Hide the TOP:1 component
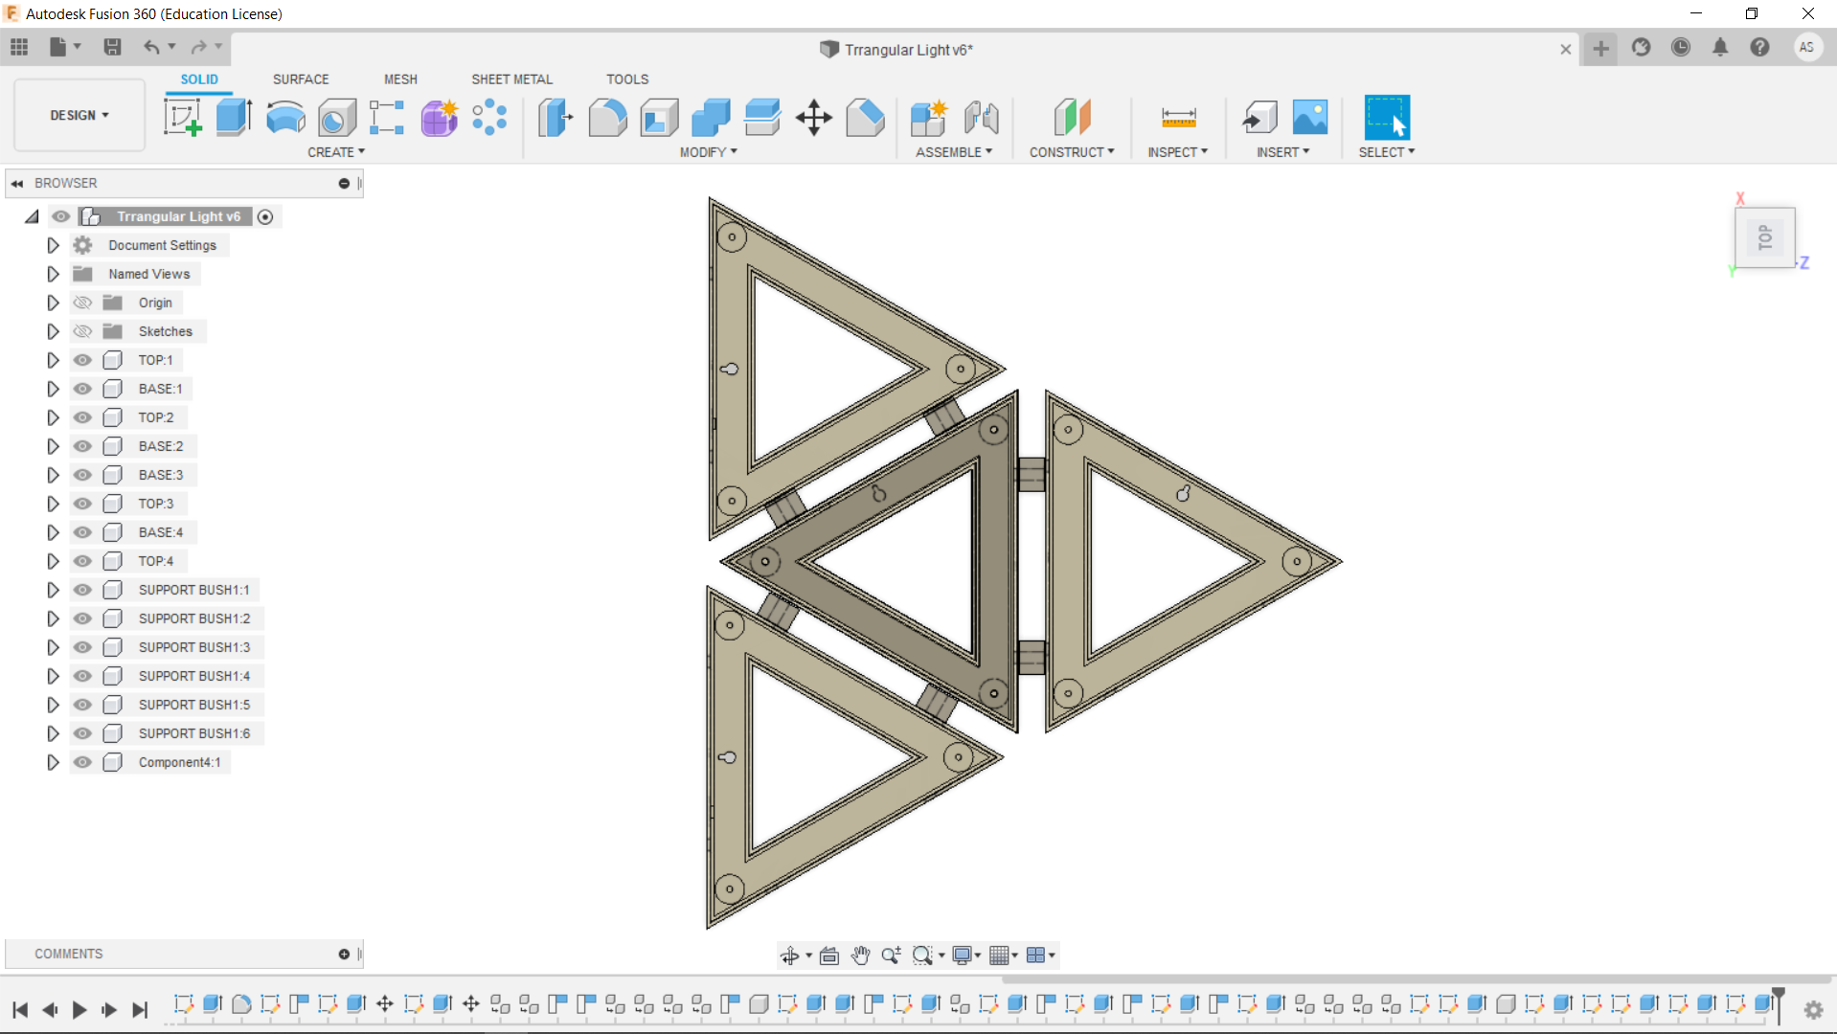 83,360
